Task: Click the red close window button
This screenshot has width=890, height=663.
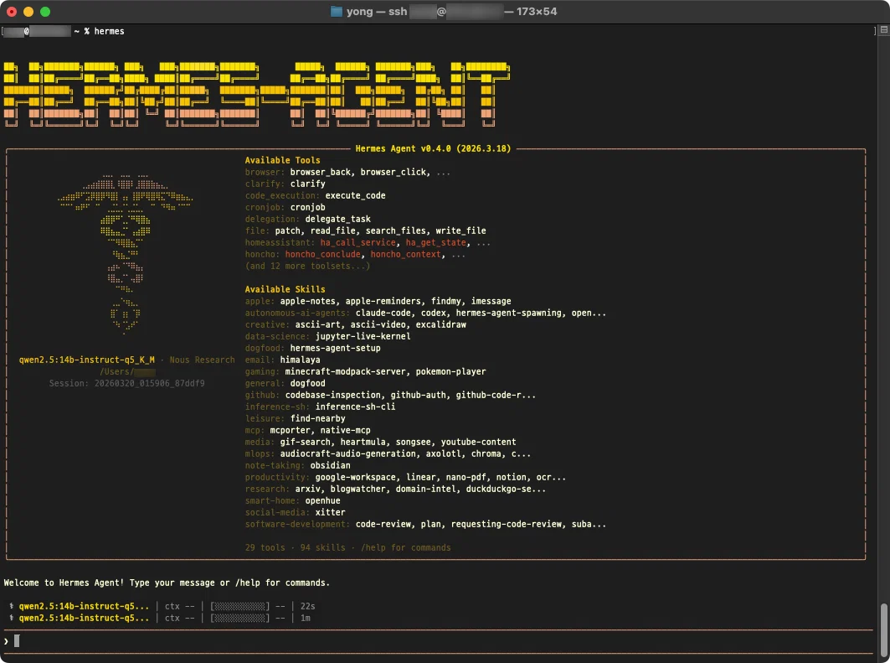Action: click(x=12, y=12)
